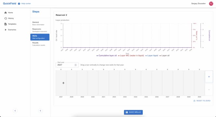Click the Help center question mark icon
Viewport: 216px width, 117px height.
[x=19, y=4]
